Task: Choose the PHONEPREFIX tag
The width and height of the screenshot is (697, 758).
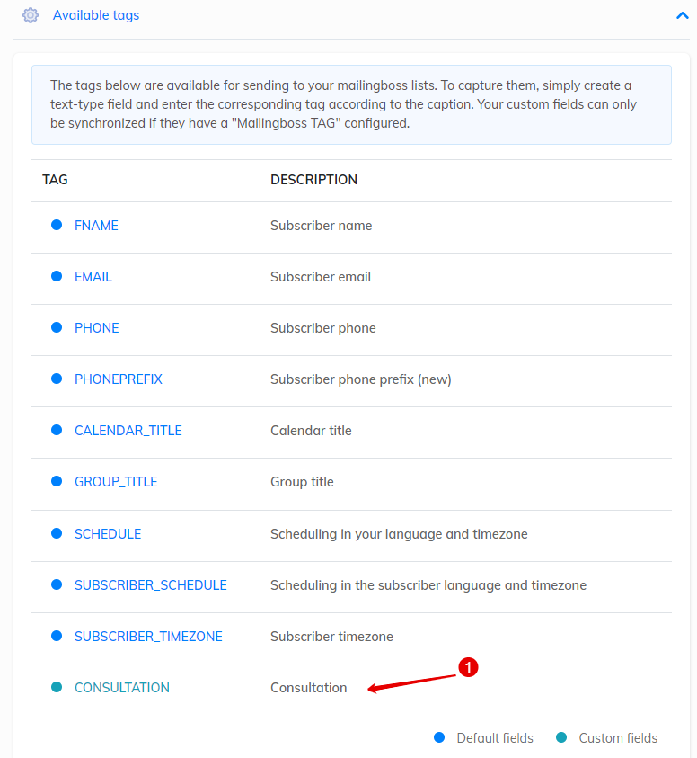Action: coord(119,379)
